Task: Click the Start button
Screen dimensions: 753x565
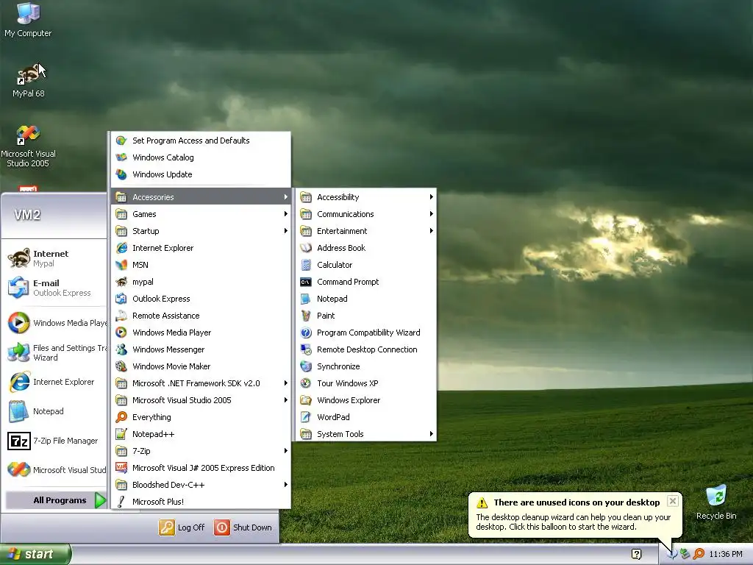Action: pos(35,554)
